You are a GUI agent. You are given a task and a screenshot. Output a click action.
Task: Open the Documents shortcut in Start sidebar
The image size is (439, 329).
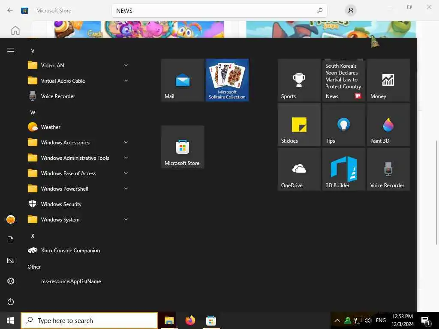(x=11, y=240)
